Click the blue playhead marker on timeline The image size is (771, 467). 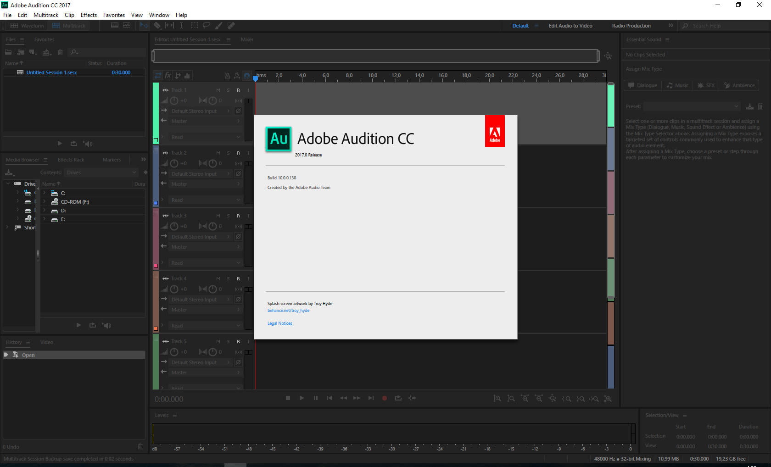pos(256,78)
